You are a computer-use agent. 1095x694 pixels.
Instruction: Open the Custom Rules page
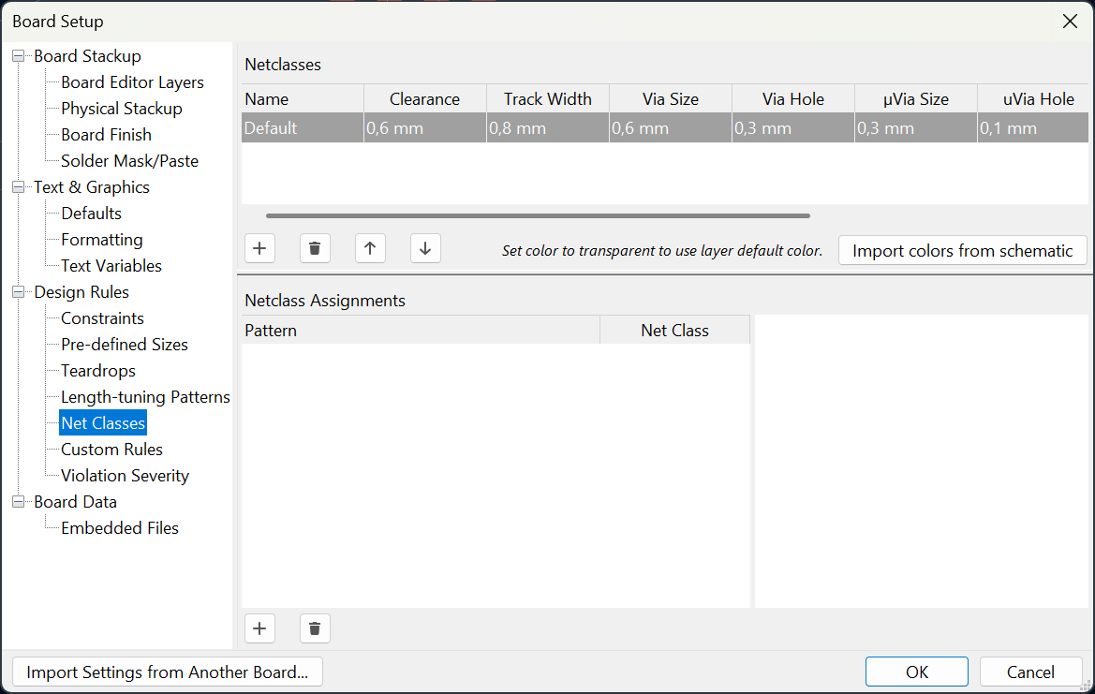point(111,450)
